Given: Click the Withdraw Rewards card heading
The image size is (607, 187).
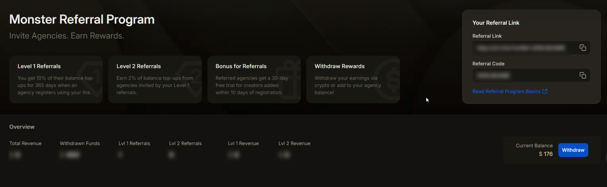Looking at the screenshot, I should [339, 66].
